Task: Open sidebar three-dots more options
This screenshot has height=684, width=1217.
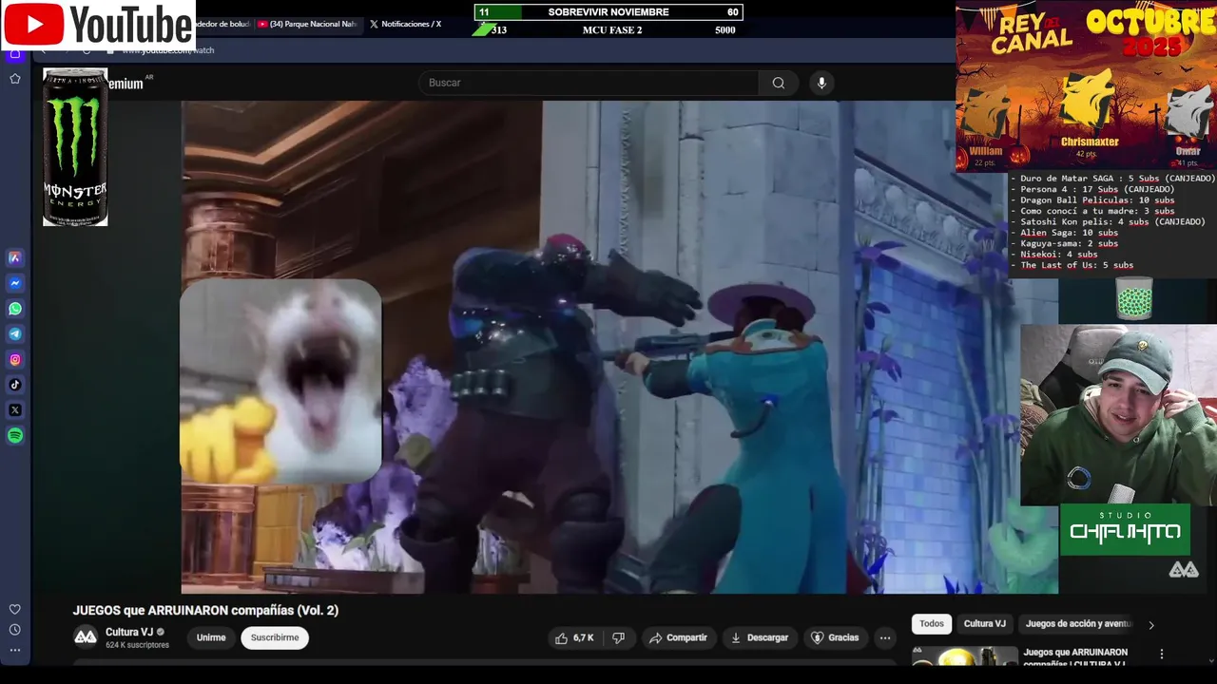Action: pyautogui.click(x=15, y=651)
